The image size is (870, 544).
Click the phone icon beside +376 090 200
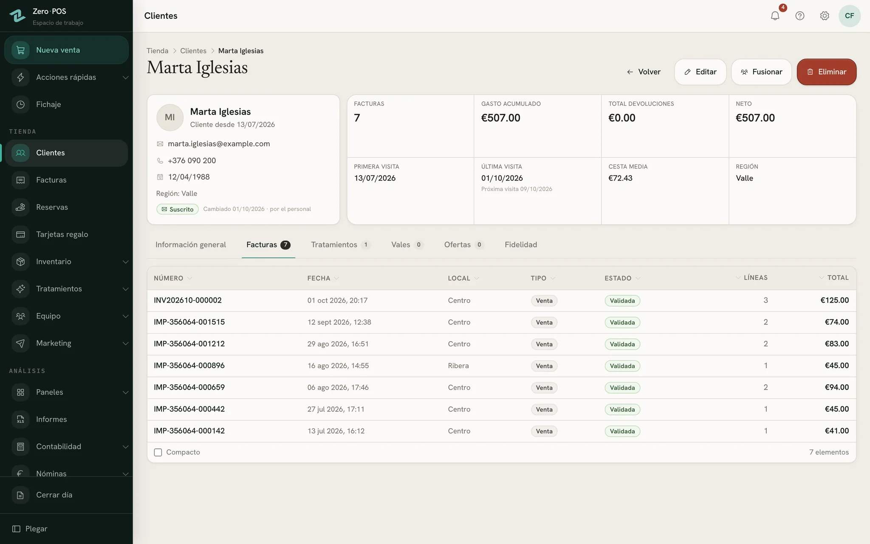click(x=160, y=161)
